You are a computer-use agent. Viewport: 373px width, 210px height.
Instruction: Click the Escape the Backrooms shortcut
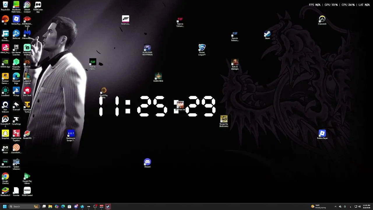point(224,121)
